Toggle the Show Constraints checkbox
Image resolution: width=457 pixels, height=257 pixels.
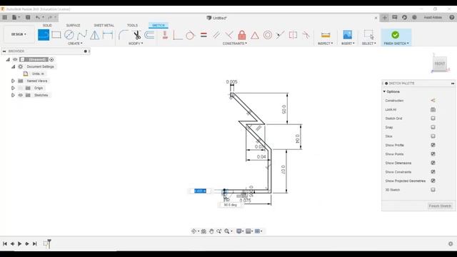[433, 172]
